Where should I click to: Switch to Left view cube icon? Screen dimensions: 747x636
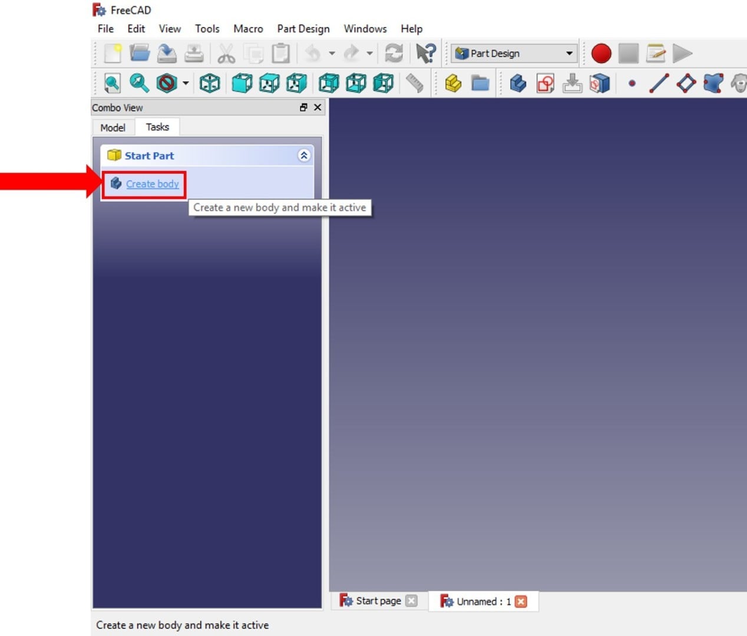[383, 83]
